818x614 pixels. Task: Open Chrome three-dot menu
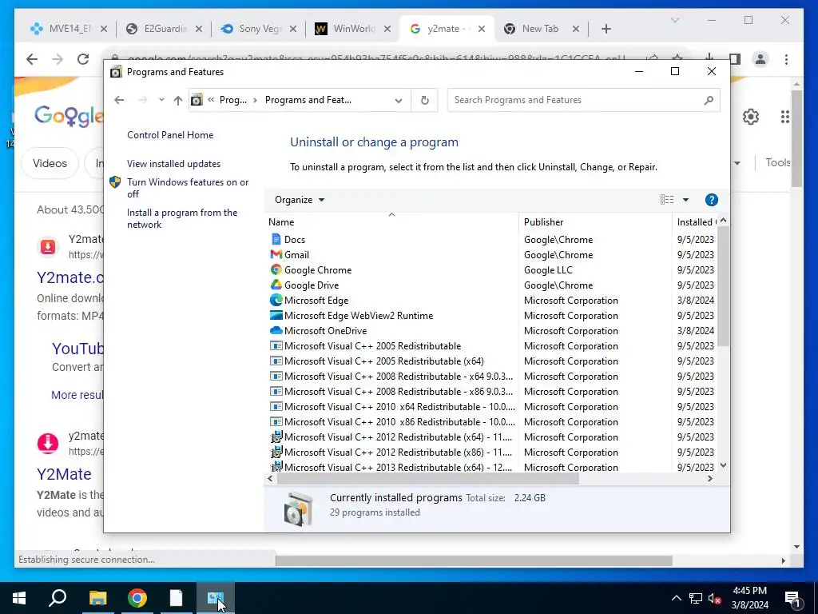(x=786, y=59)
